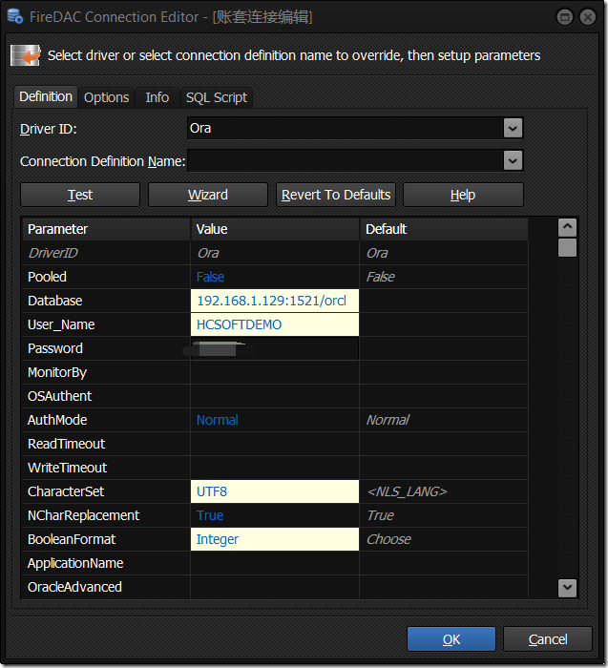Switch to the Options tab
Image resolution: width=608 pixels, height=668 pixels.
click(x=106, y=97)
